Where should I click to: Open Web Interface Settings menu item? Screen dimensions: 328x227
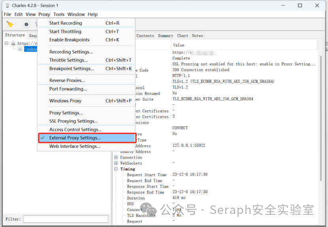(x=86, y=146)
